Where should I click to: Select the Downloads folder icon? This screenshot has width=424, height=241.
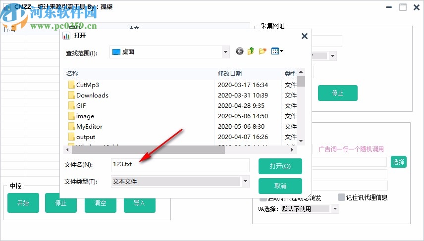(71, 95)
